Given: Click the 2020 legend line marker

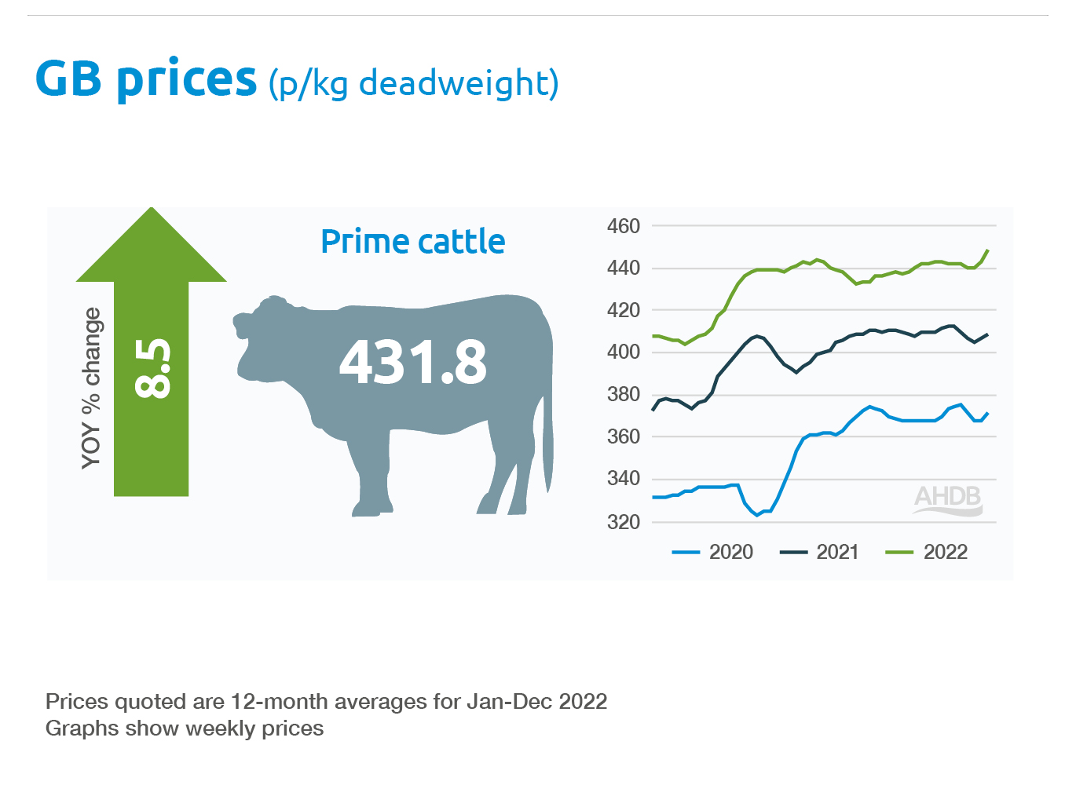Looking at the screenshot, I should point(686,553).
